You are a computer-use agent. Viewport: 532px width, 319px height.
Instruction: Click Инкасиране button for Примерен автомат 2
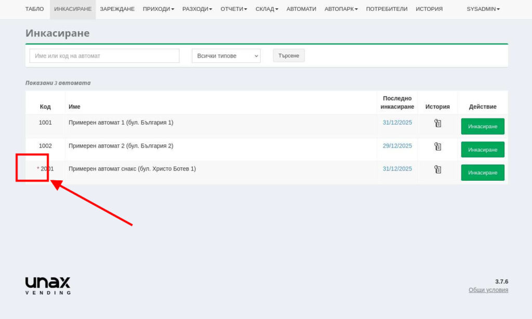coord(483,150)
